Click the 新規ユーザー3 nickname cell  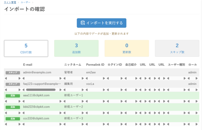click(74, 118)
